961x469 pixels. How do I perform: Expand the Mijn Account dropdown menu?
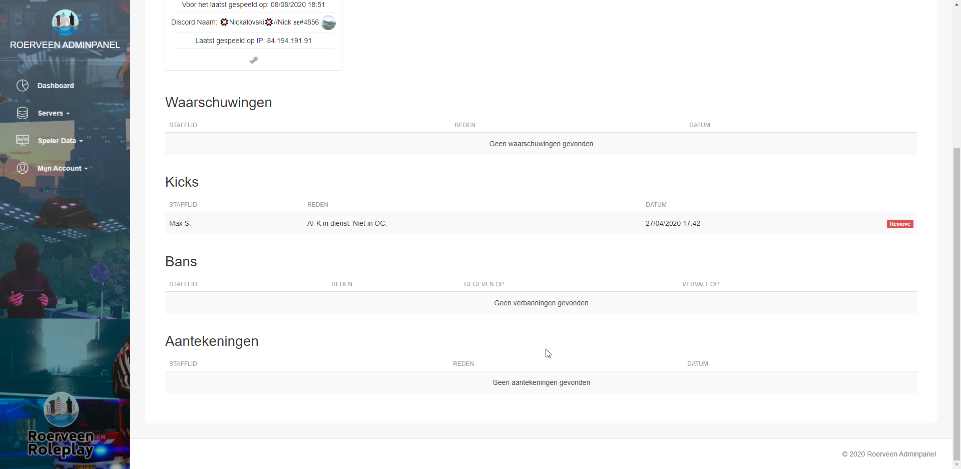point(62,168)
